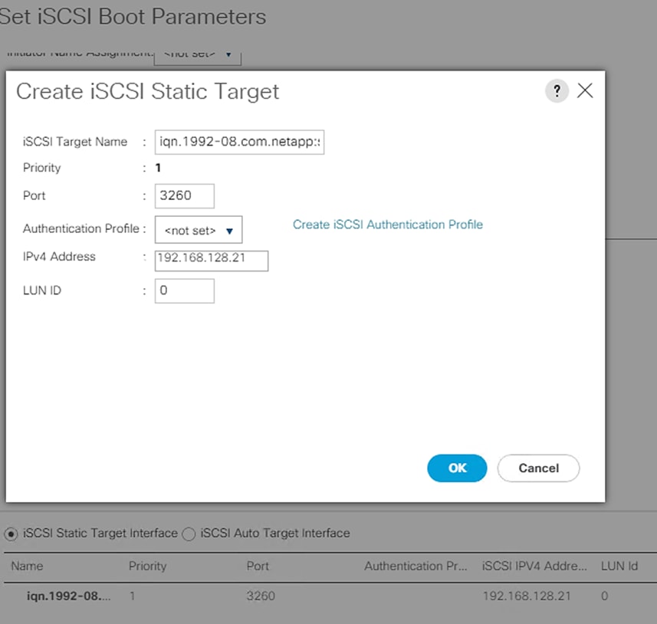Sort by the Name column header
Viewport: 657px width, 624px height.
[28, 567]
